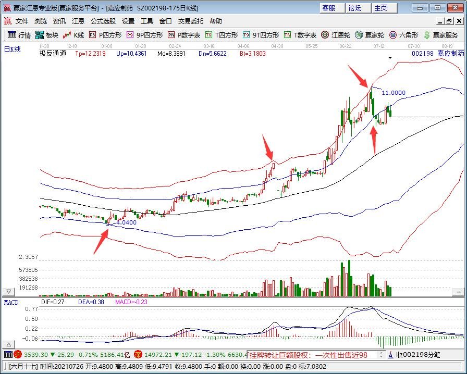
Task: Click the news ticker spinner arrows
Action: (x=380, y=355)
